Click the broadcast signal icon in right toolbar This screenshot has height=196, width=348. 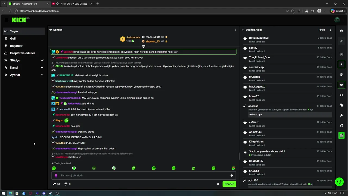341,95
